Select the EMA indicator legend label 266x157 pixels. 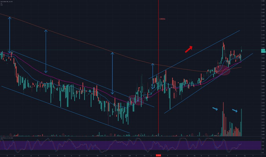(x=1, y=5)
